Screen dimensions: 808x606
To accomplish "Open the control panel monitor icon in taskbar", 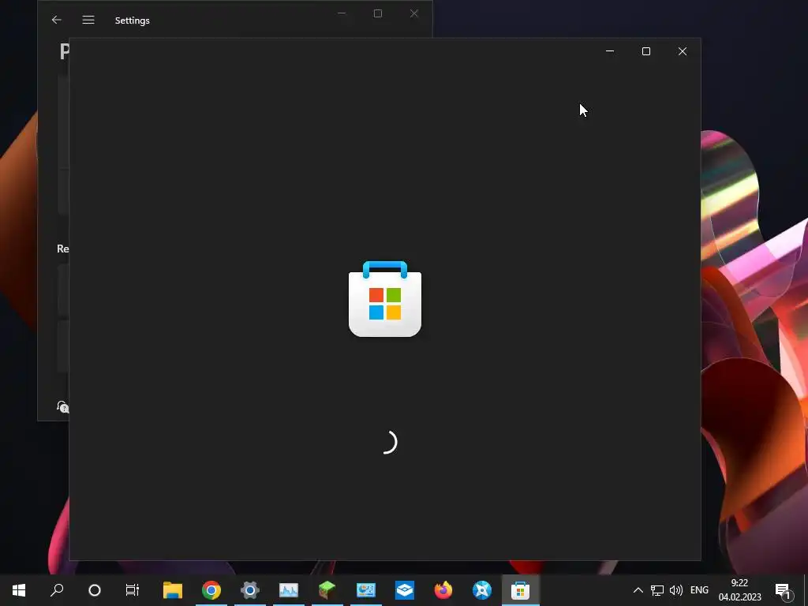I will [x=366, y=590].
